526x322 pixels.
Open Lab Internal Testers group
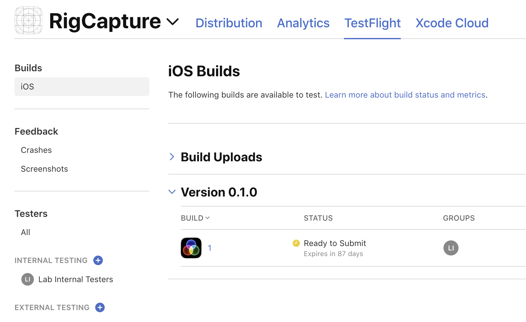click(x=76, y=279)
